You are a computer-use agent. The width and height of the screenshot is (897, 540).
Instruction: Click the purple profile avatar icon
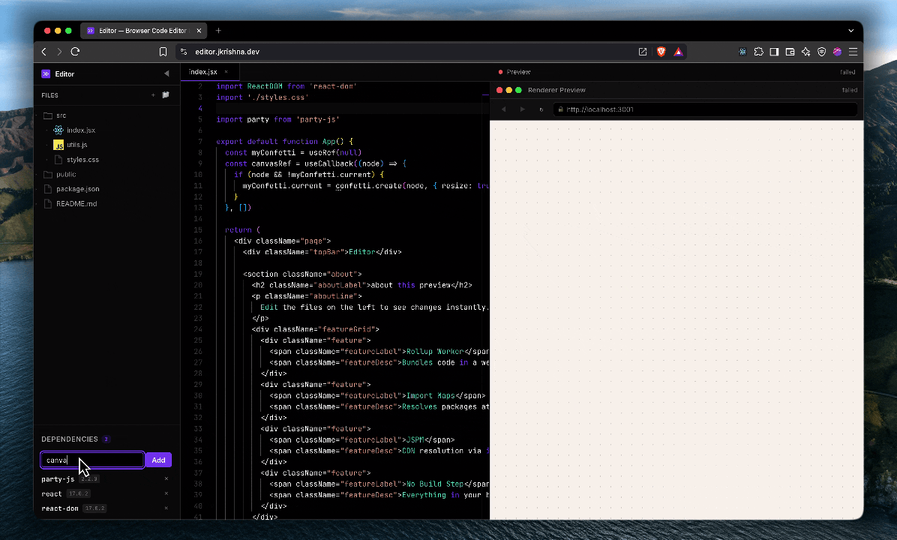point(838,52)
